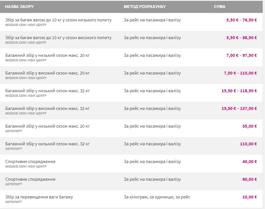Click the 15,50 € – 118,50 € amount
Viewport: 265px width, 209px height.
coord(239,91)
